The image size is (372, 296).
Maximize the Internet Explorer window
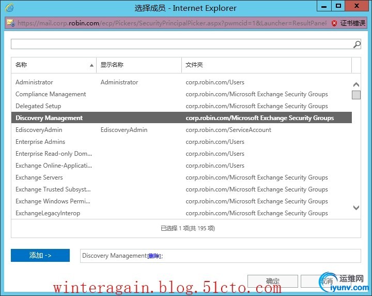coord(338,6)
